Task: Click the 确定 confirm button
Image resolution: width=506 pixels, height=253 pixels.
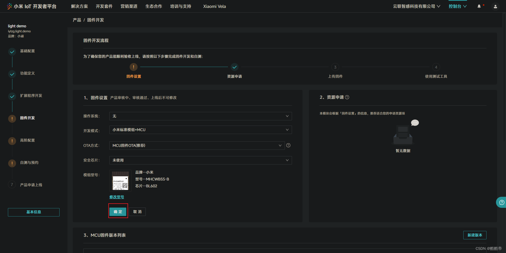Action: 118,212
